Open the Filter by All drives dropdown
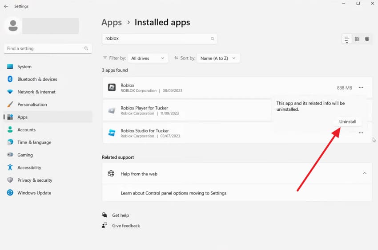The height and width of the screenshot is (250, 378). [148, 58]
